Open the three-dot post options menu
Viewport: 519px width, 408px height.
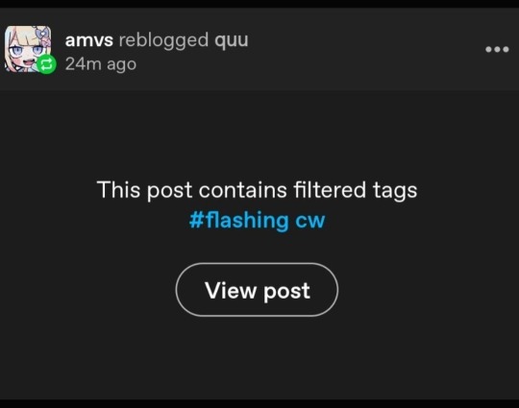tap(497, 50)
